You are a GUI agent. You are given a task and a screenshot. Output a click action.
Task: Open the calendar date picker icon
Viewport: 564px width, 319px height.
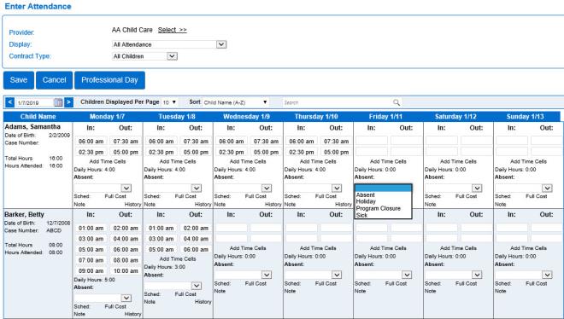click(x=58, y=102)
